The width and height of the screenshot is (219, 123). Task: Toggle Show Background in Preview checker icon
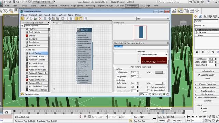57,19
